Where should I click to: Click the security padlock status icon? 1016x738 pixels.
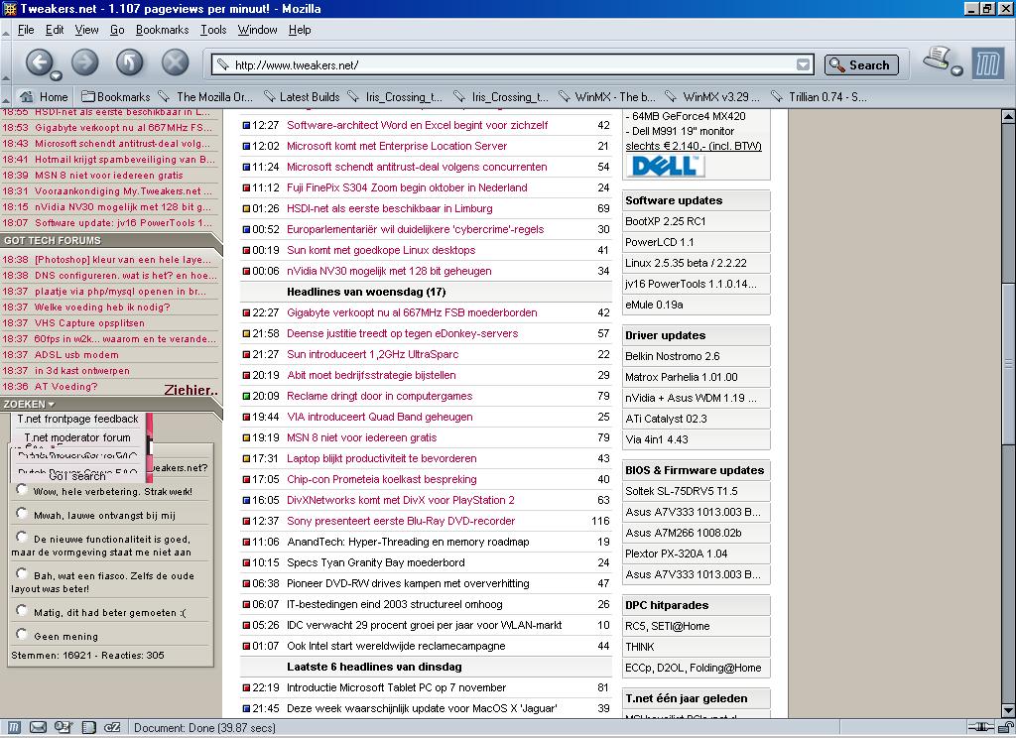click(x=1006, y=728)
